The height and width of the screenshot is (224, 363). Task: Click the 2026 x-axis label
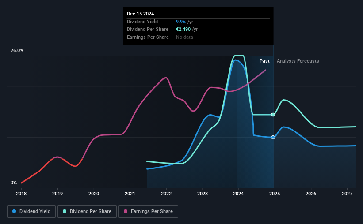click(311, 194)
